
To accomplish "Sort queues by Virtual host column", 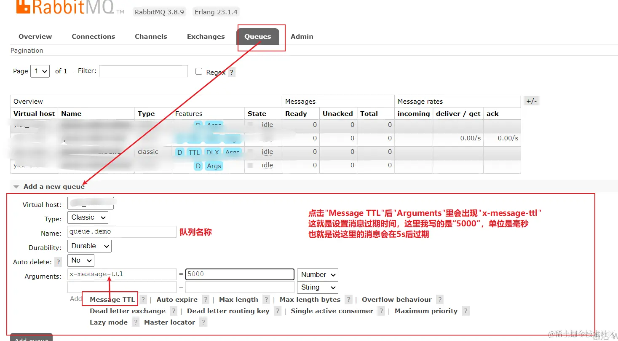I will coord(34,113).
